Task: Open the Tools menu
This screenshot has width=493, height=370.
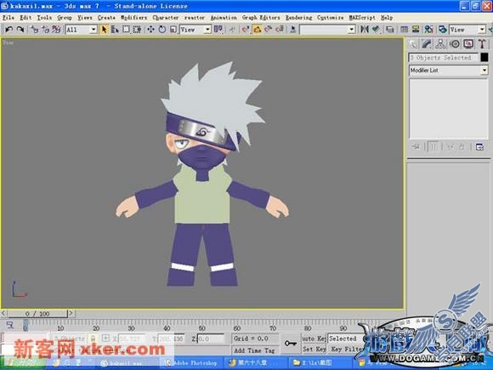Action: [44, 18]
